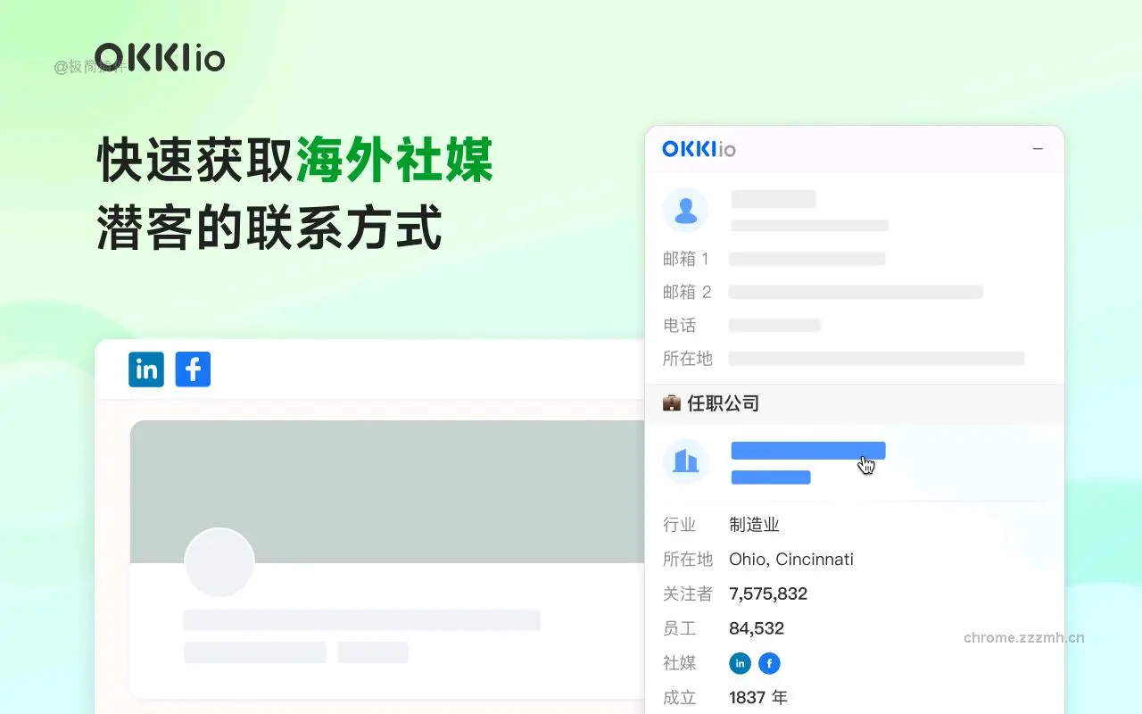Click the user avatar icon in the OKKI panel
The image size is (1142, 714).
(x=685, y=210)
